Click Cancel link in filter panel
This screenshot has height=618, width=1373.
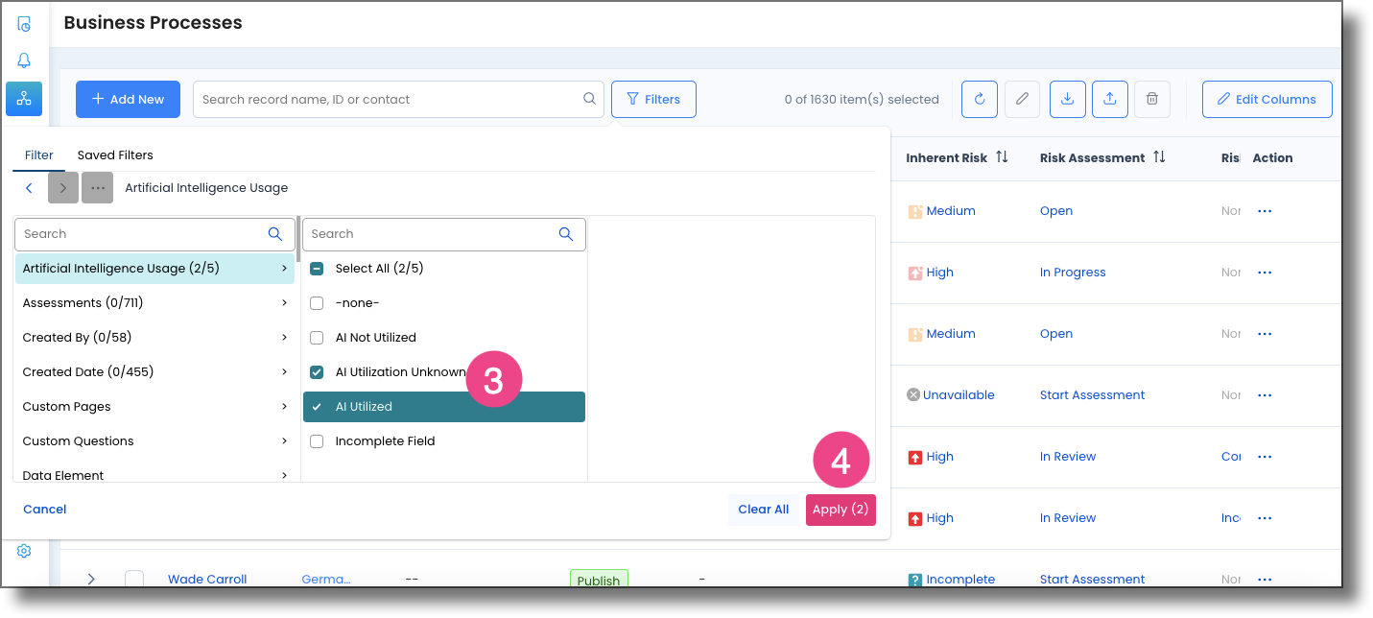(x=45, y=510)
